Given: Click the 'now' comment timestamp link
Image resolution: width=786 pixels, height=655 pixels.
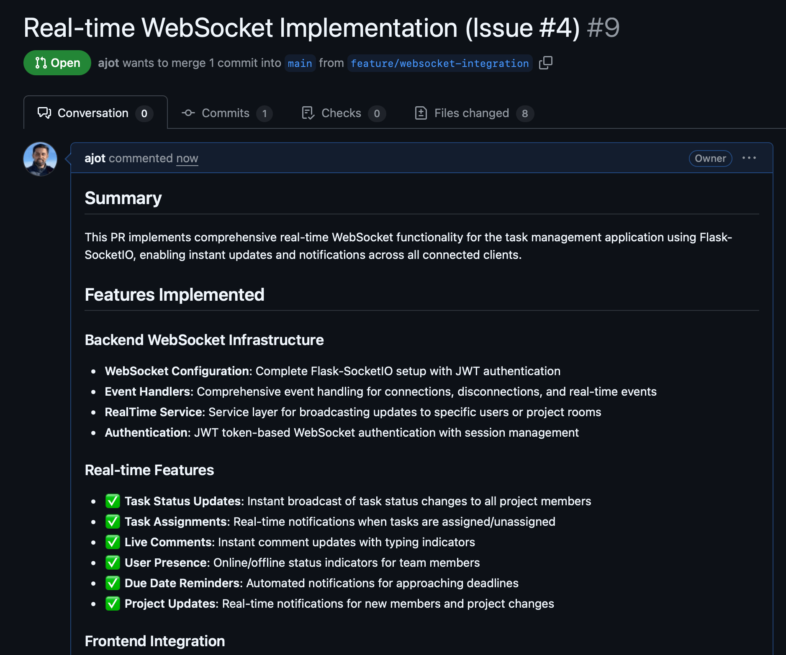Looking at the screenshot, I should pyautogui.click(x=187, y=158).
